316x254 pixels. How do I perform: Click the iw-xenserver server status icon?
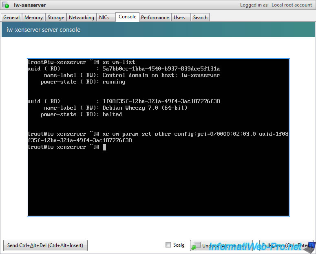[6, 5]
